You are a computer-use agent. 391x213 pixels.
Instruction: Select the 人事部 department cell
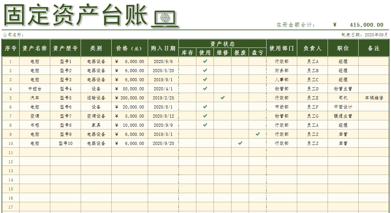(282, 80)
